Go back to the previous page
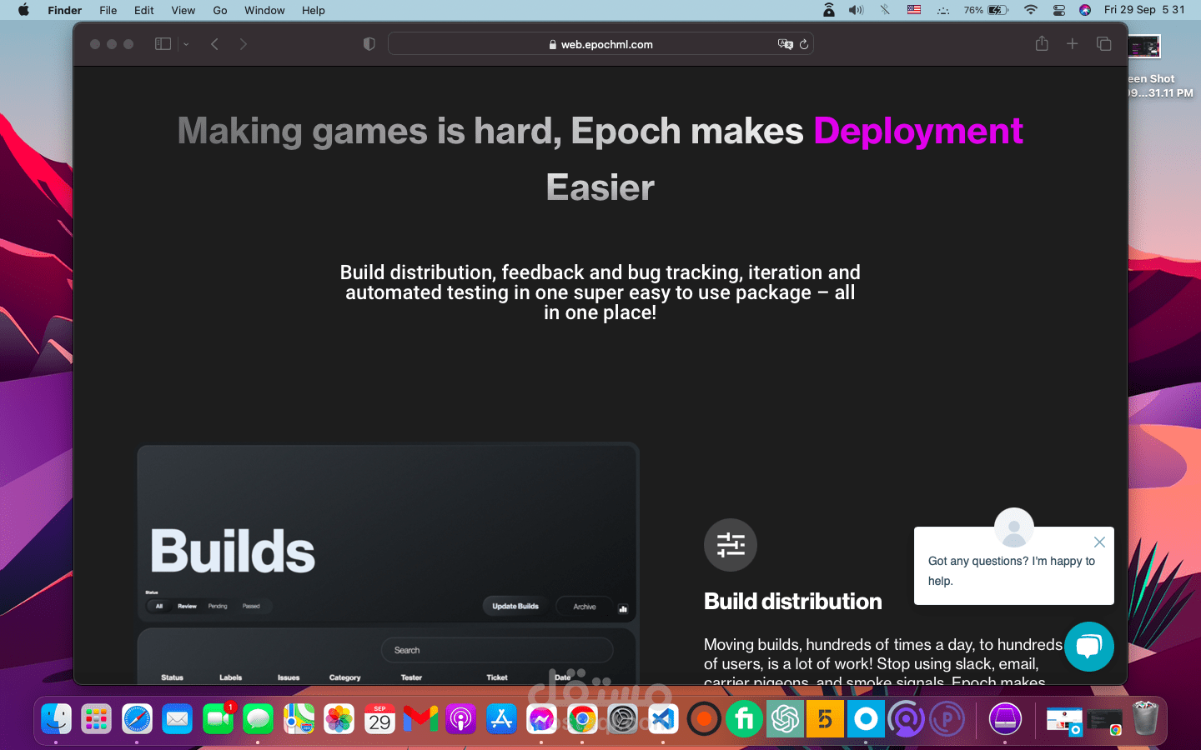1201x750 pixels. (214, 44)
